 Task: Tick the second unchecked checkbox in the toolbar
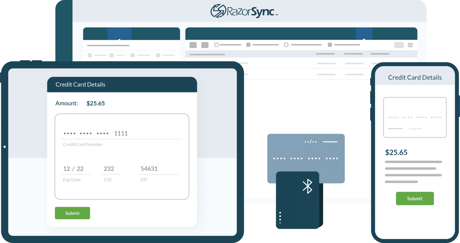click(286, 45)
